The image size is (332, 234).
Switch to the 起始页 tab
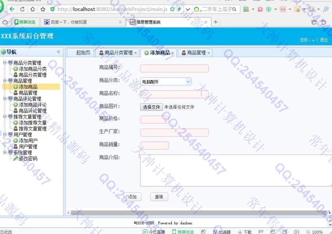pyautogui.click(x=80, y=53)
